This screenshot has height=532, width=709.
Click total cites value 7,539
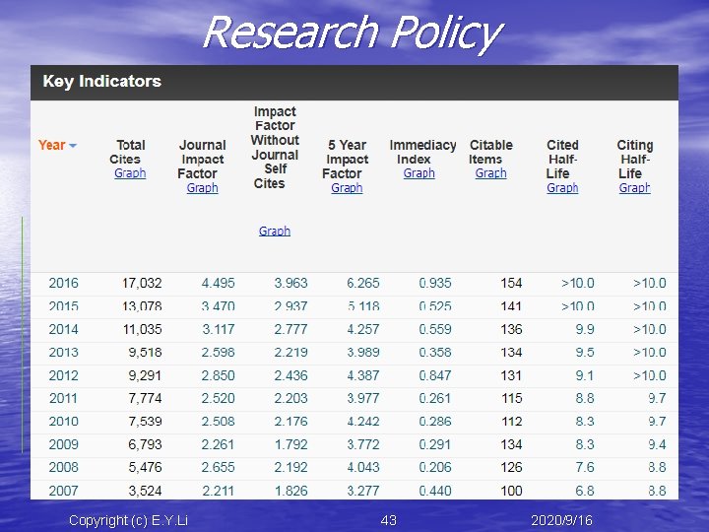click(145, 422)
